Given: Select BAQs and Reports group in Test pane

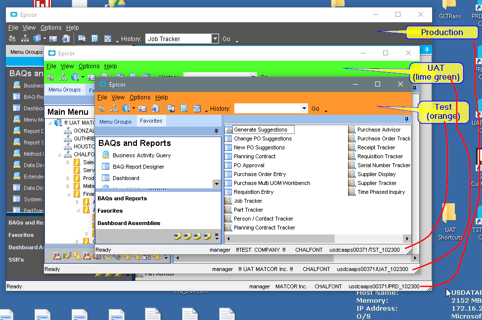Looking at the screenshot, I should click(x=122, y=199).
